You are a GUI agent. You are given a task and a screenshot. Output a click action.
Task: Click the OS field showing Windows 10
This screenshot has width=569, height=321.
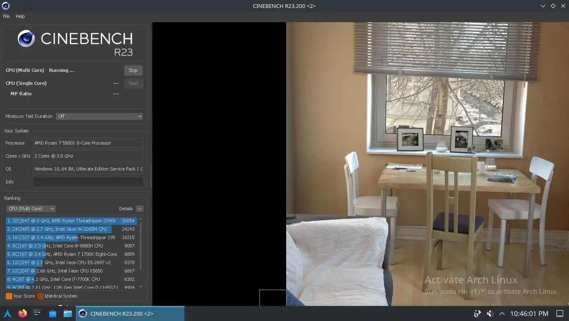tap(88, 169)
